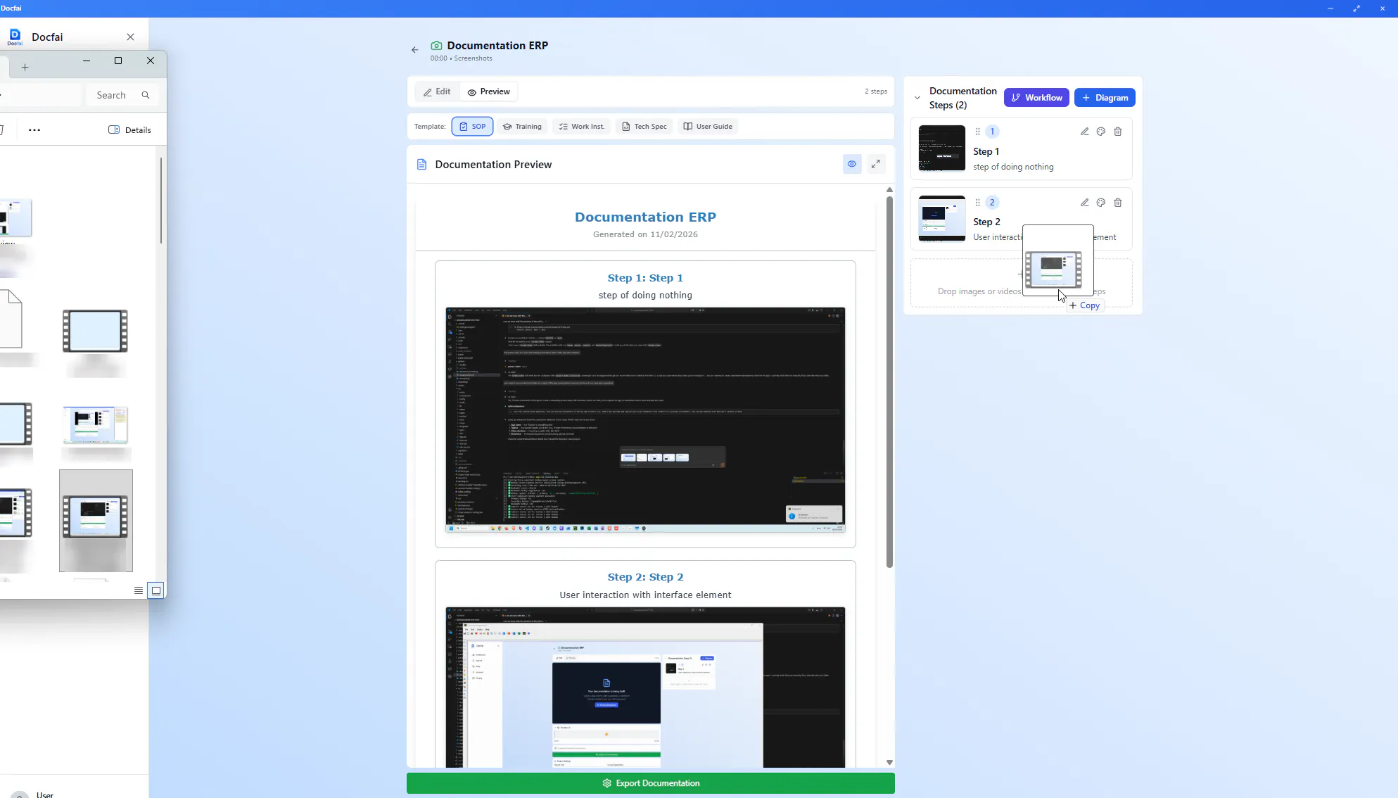Close the Docfai sidebar panel

(x=130, y=37)
